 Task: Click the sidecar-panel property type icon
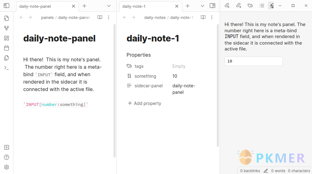click(x=129, y=86)
